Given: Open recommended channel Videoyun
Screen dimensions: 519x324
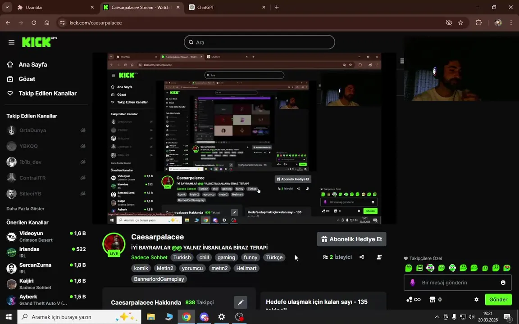Looking at the screenshot, I should click(x=46, y=236).
